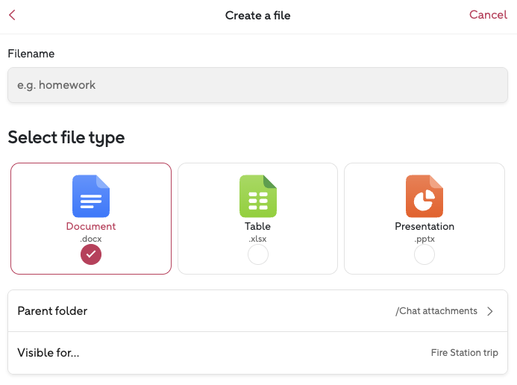Change the Fire Station trip visibility value

[464, 353]
